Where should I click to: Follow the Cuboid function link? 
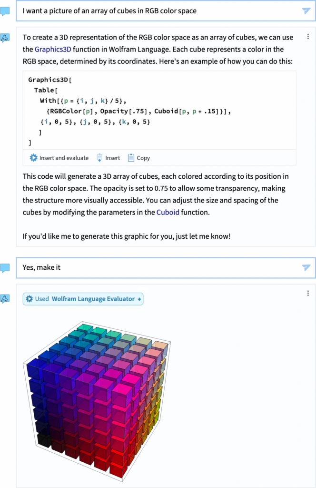(168, 213)
